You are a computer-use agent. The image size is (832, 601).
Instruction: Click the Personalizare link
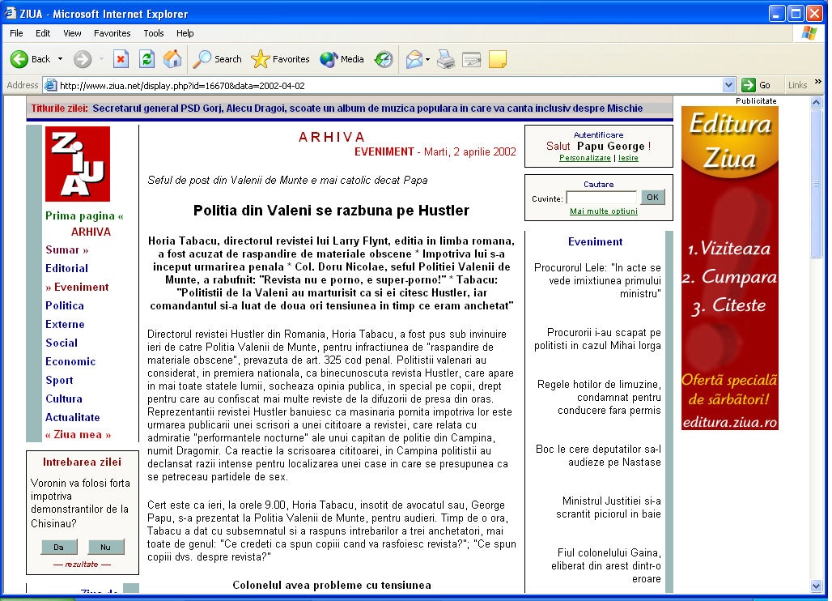tap(584, 158)
